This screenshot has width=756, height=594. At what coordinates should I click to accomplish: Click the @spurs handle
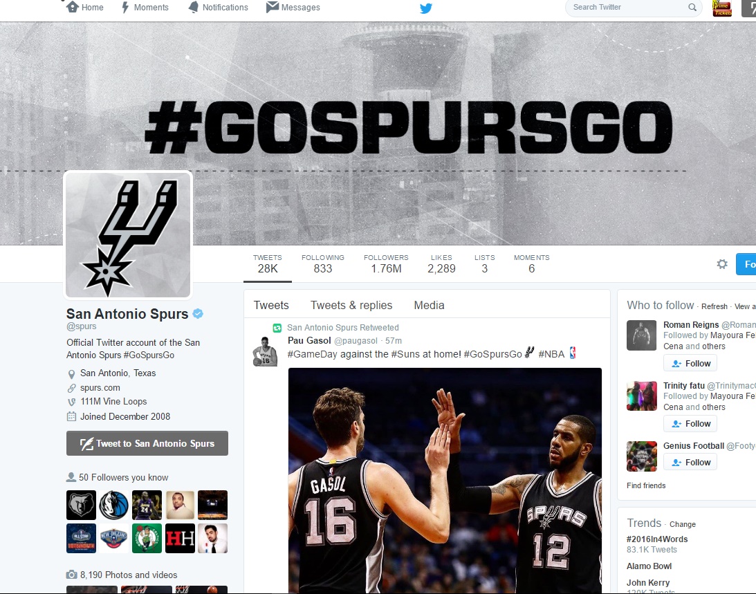82,326
